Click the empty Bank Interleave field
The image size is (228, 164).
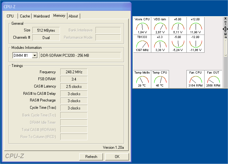[x=108, y=30]
